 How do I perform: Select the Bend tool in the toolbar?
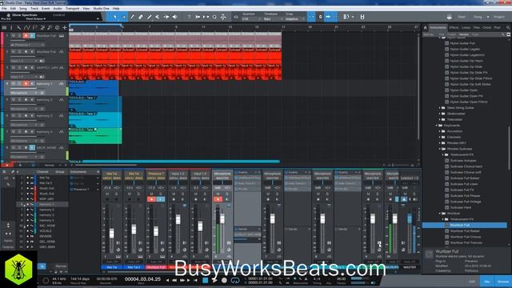pyautogui.click(x=166, y=17)
